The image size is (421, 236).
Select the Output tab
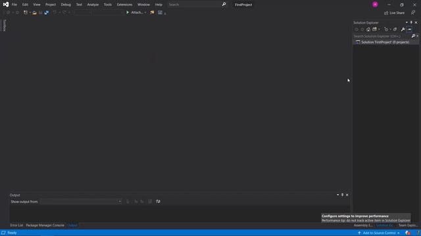(72, 226)
